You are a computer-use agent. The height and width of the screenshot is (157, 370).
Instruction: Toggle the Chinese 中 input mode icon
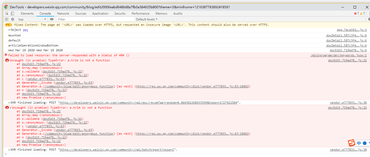[x=359, y=143]
